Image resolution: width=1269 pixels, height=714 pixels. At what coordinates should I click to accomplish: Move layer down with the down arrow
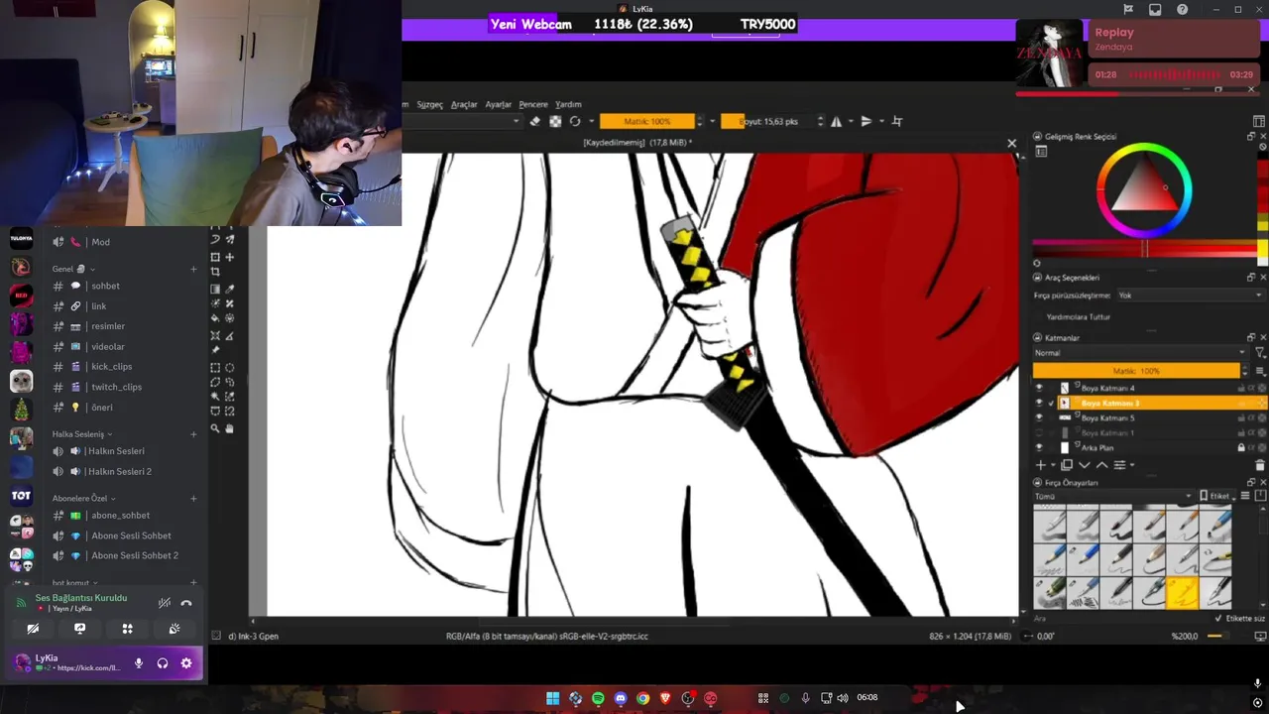[1085, 465]
